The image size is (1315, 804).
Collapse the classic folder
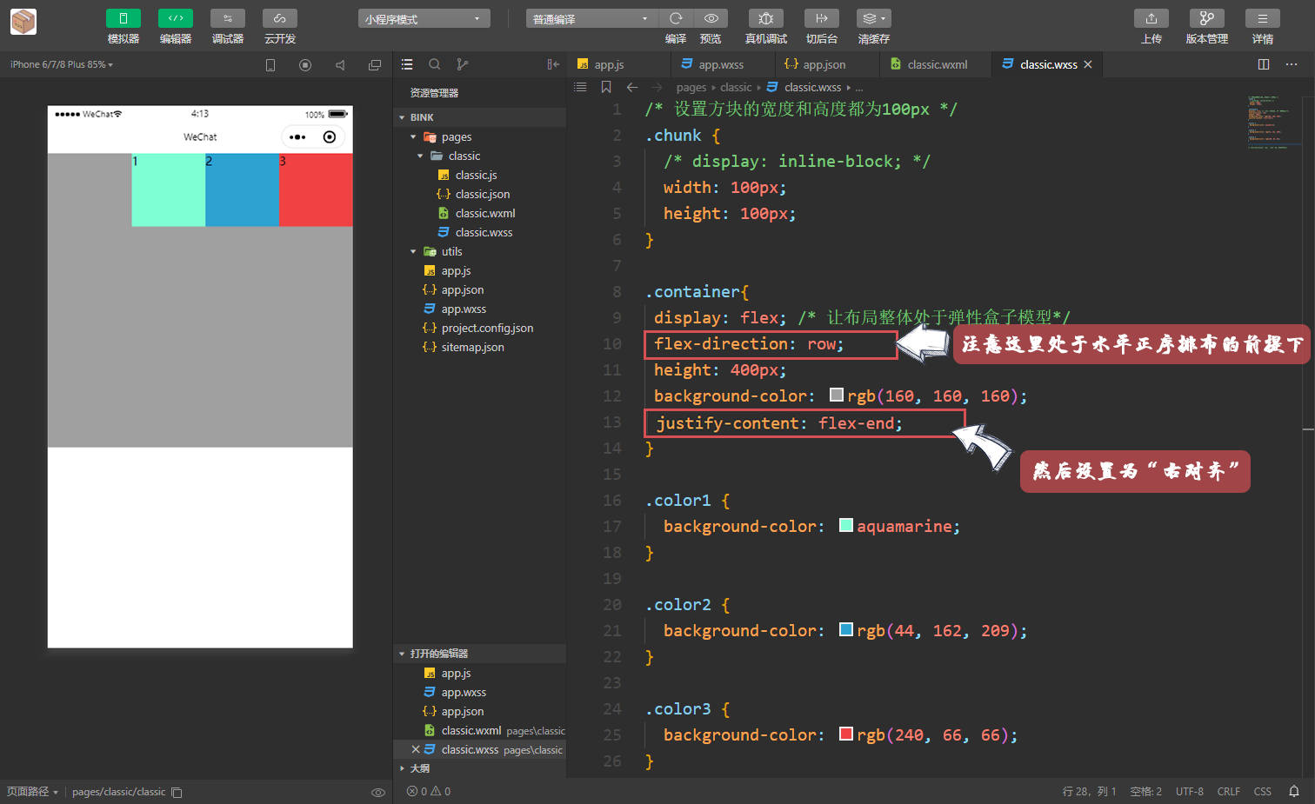479,156
